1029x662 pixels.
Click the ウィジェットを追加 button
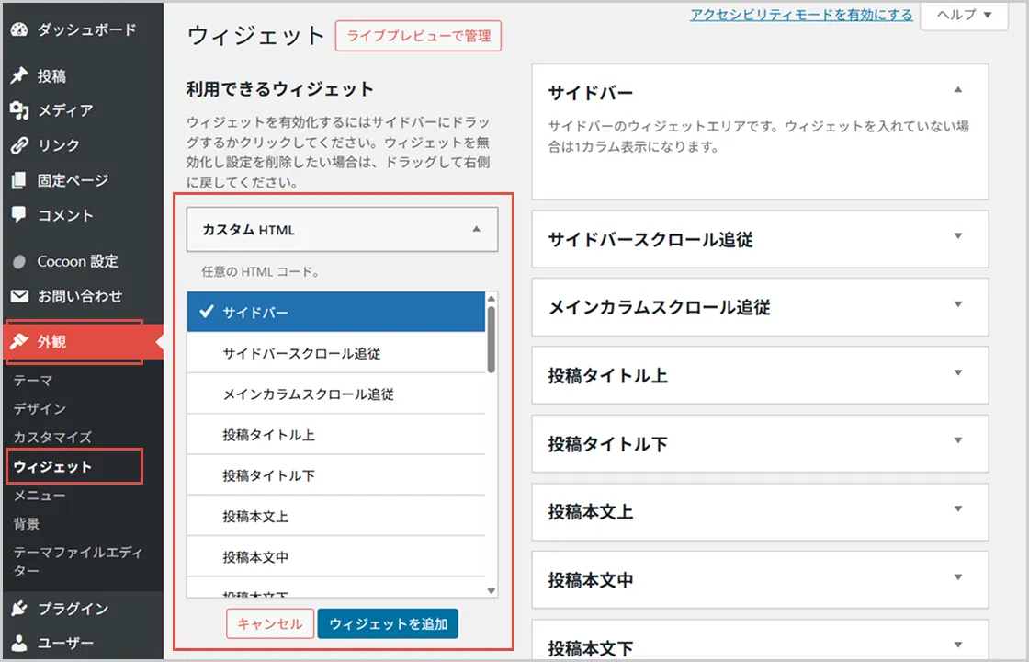click(388, 623)
